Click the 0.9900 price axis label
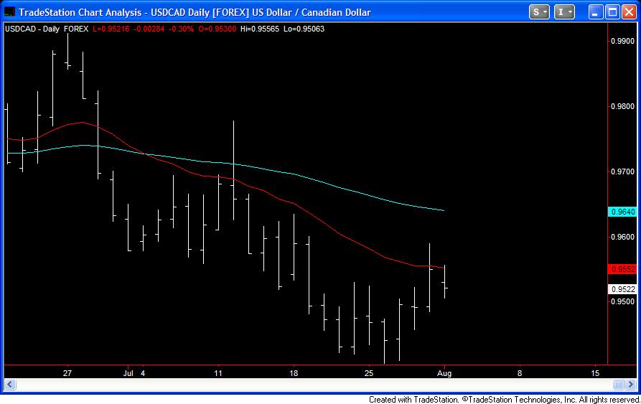This screenshot has width=641, height=404. pos(622,41)
